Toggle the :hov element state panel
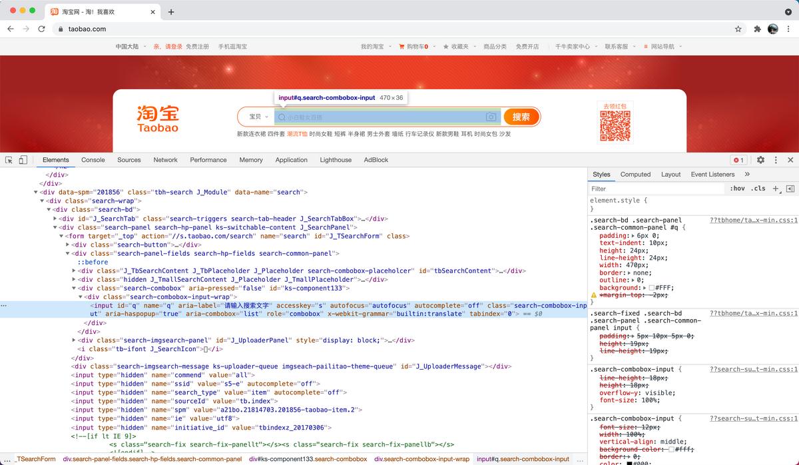 tap(737, 189)
